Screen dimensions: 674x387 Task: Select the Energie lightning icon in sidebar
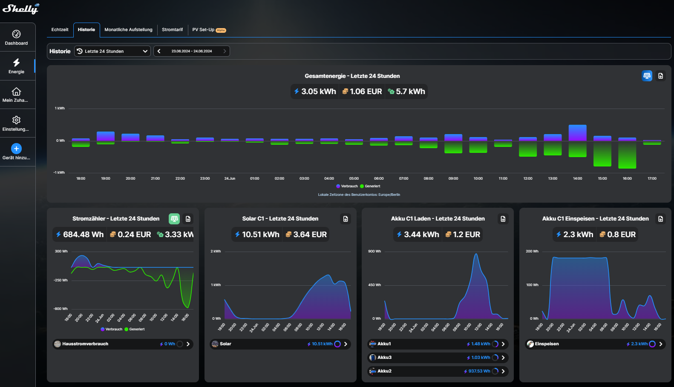16,63
